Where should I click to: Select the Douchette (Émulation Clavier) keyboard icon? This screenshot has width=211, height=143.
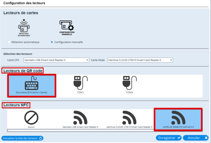coord(32,83)
